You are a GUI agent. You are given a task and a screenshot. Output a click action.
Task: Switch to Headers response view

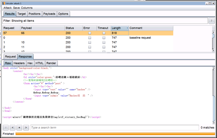tap(19, 63)
